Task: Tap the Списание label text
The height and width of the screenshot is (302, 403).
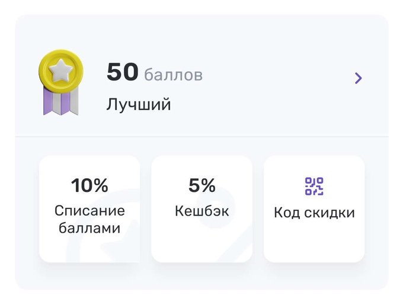Action: tap(89, 211)
